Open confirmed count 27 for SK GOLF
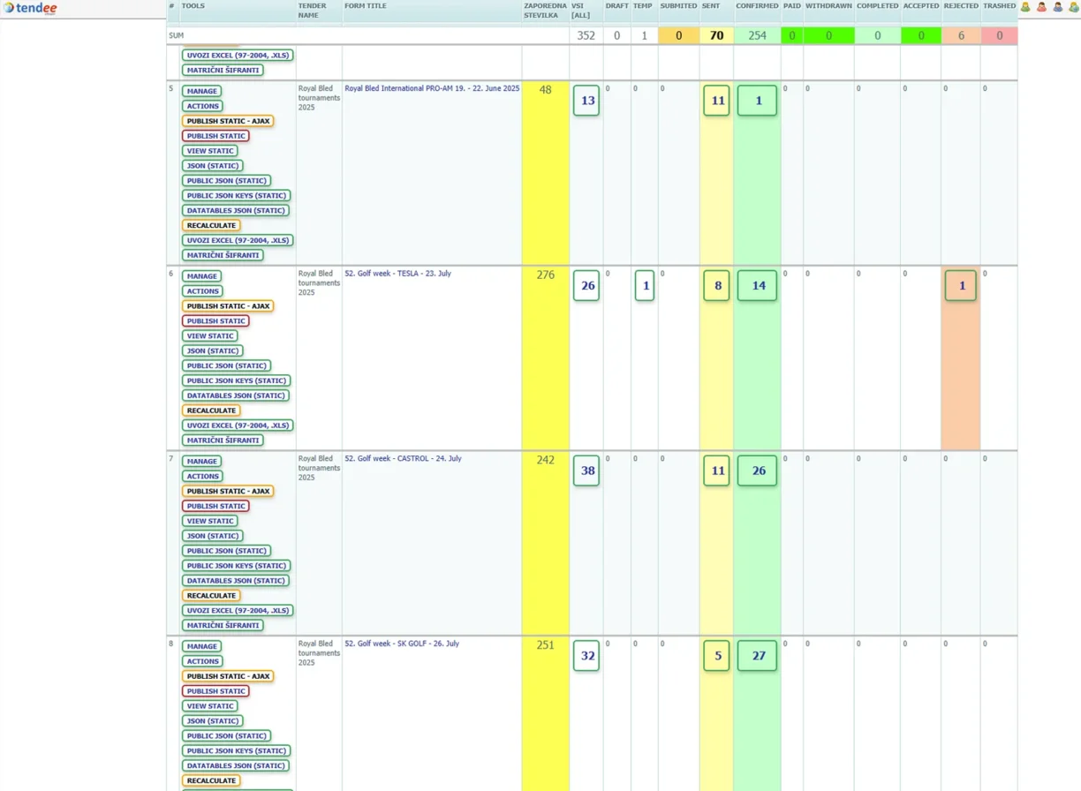Screen dimensions: 1081x791 tap(757, 656)
